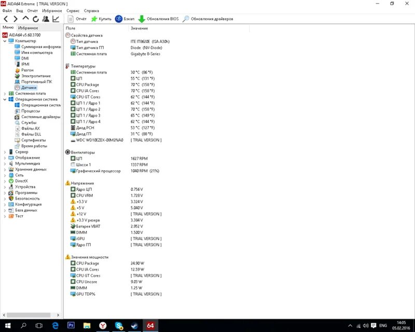Check Обновления BIOS updates
Viewport: 415px width, 332px height.
(x=158, y=19)
